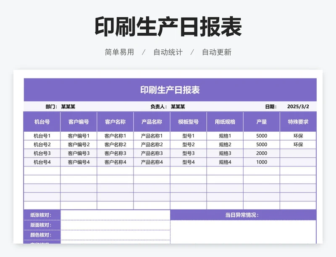This screenshot has width=336, height=257.
Task: Click the cell '型号3'
Action: tap(188, 153)
